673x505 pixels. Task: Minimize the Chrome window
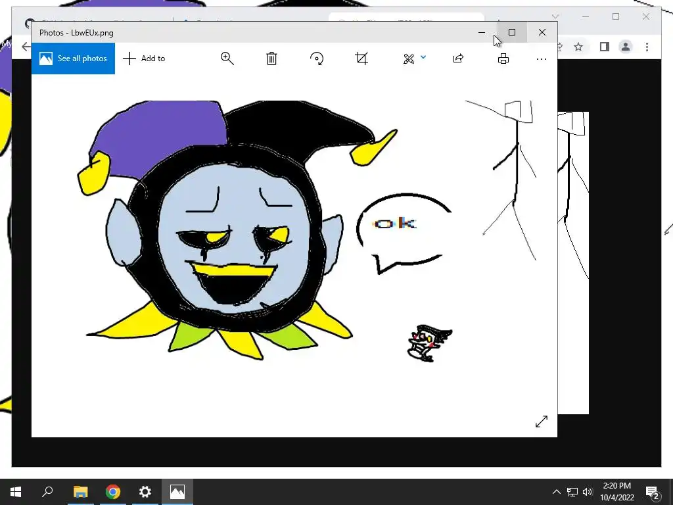586,16
